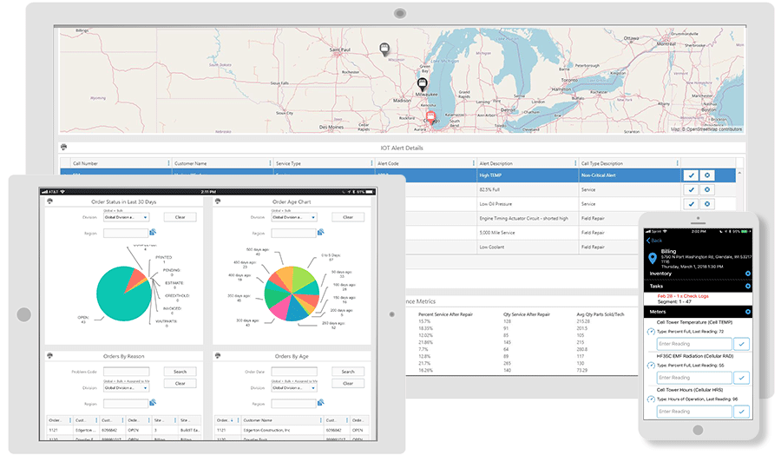Confirm Cell Tower Temperature reading with checkmark
The image size is (781, 462).
point(740,344)
